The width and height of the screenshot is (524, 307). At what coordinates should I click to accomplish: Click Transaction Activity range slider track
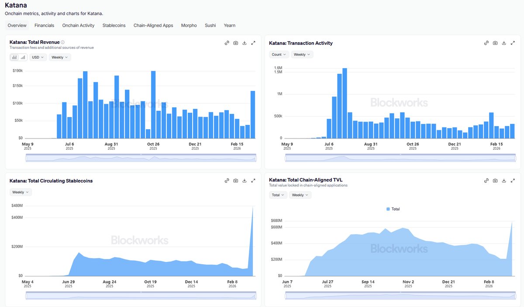tap(400, 158)
